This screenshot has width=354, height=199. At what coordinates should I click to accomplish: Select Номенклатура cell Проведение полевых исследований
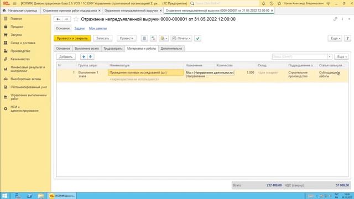pyautogui.click(x=146, y=72)
